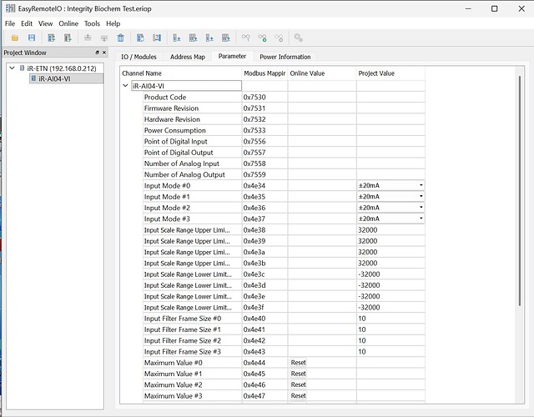Screen dimensions: 534x417
Task: Click the Save project disk icon
Action: (x=31, y=38)
